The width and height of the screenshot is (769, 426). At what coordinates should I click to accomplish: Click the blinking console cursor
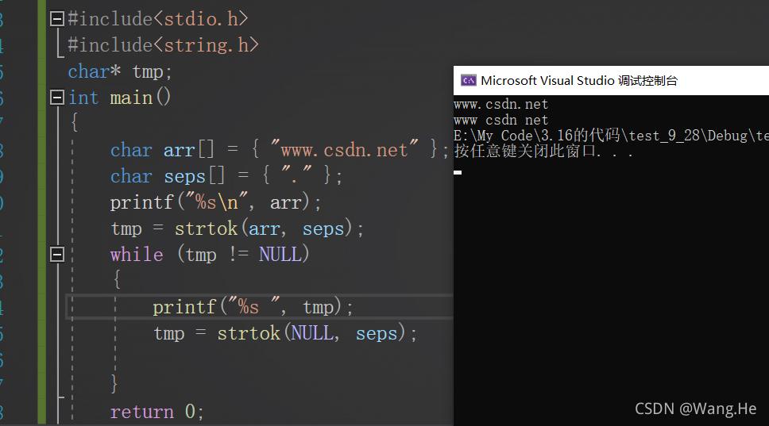[458, 172]
